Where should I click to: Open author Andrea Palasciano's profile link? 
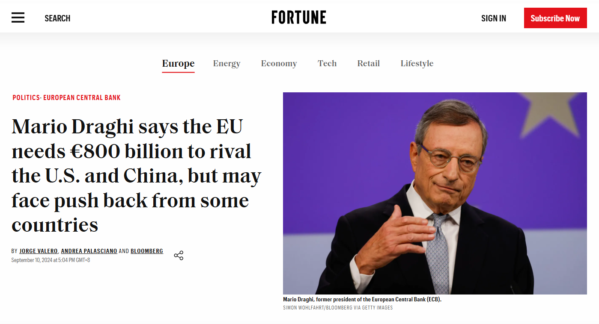point(89,251)
